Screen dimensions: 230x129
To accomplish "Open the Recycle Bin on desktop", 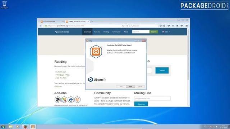I will [4, 5].
